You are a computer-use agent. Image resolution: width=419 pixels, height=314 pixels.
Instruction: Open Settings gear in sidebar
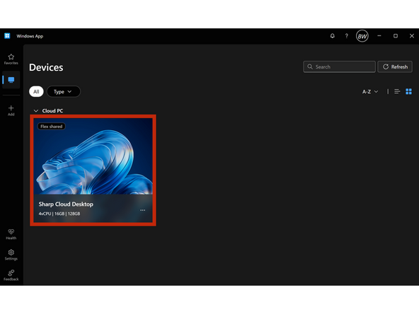[11, 255]
